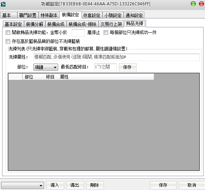Open the 戰鬥設置 main tab

point(28,15)
